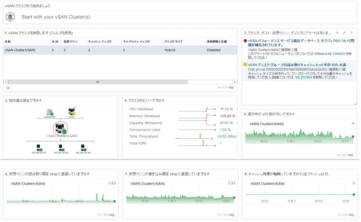The image size is (361, 222).
Task: Sort by クラスタ タイプ column header
Action: coord(173,41)
